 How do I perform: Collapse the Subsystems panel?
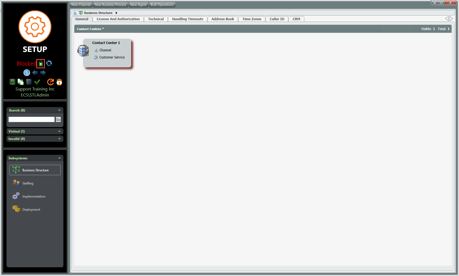click(x=59, y=158)
